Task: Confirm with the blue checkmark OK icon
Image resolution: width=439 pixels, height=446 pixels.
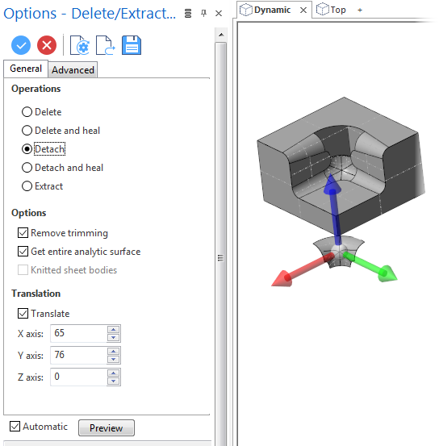Action: 21,45
